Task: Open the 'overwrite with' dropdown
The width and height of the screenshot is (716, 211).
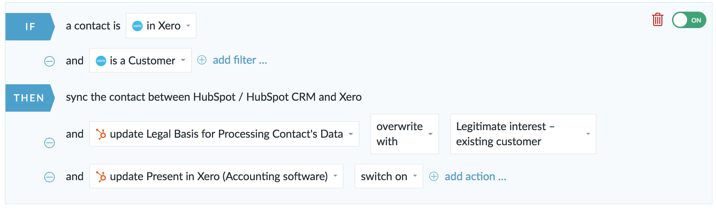Action: [405, 134]
